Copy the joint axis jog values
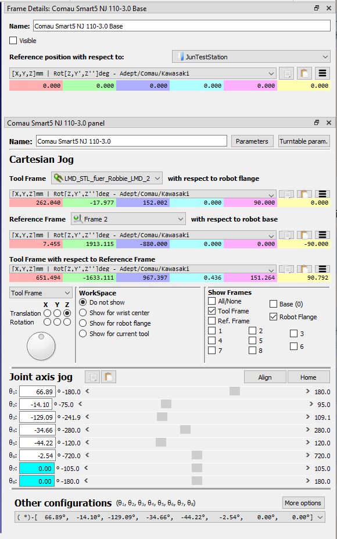The width and height of the screenshot is (337, 539). (92, 377)
